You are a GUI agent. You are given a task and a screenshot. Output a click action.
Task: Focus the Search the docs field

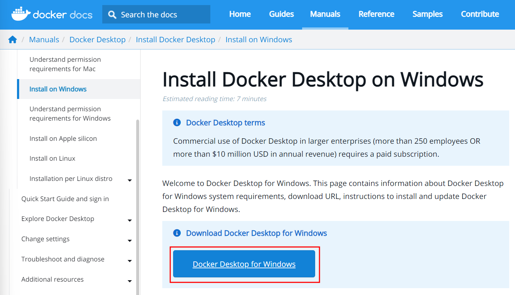(156, 14)
